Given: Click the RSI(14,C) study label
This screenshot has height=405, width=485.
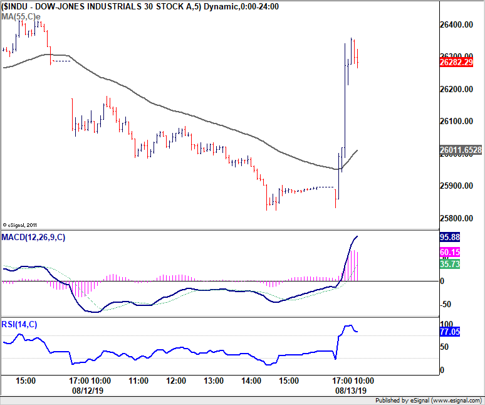Looking at the screenshot, I should point(19,325).
